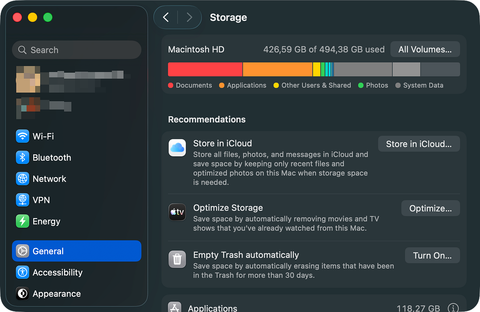Click the search magnifier icon
This screenshot has width=480, height=312.
tap(22, 50)
